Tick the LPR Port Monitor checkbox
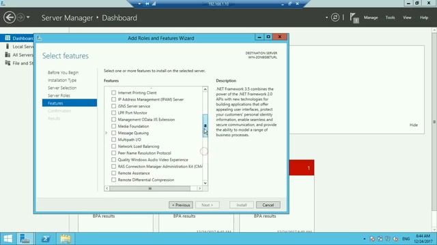 [x=113, y=112]
